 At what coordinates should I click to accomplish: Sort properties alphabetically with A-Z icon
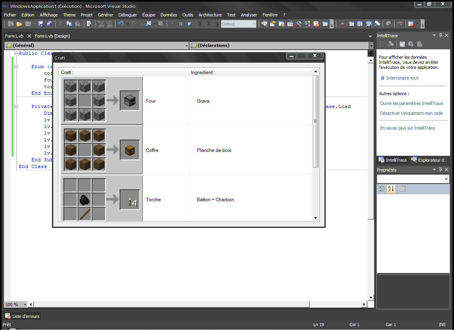pos(391,189)
